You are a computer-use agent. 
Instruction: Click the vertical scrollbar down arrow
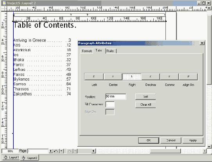click(209, 147)
